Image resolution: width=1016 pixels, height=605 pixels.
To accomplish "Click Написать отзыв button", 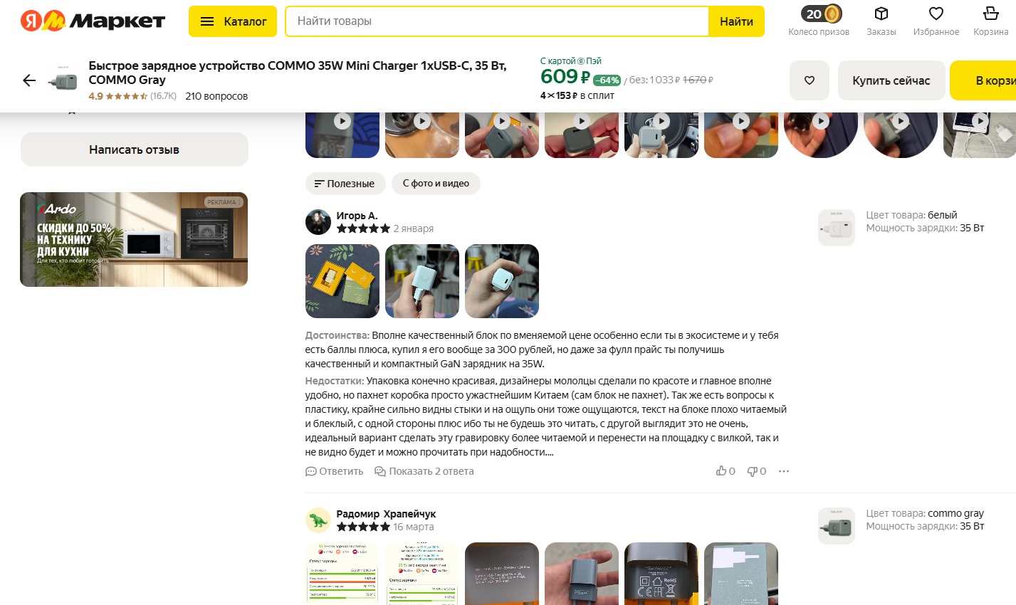I will [x=134, y=149].
